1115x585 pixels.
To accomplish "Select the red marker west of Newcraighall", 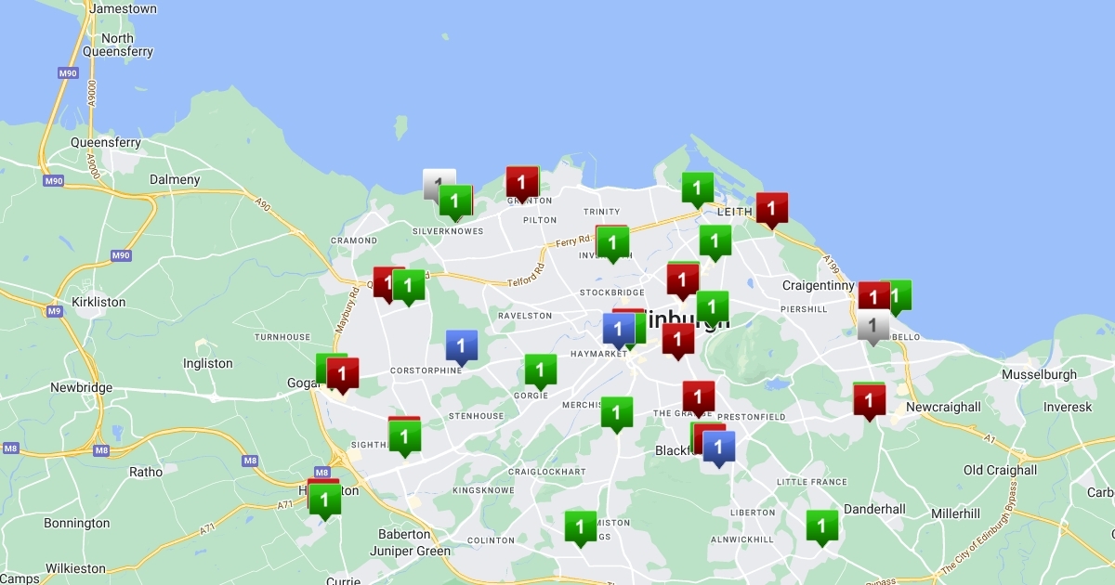I will [869, 400].
